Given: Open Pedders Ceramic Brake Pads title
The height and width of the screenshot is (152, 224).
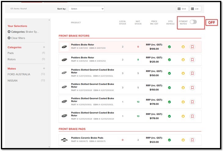Looking at the screenshot, I should click(x=87, y=138).
